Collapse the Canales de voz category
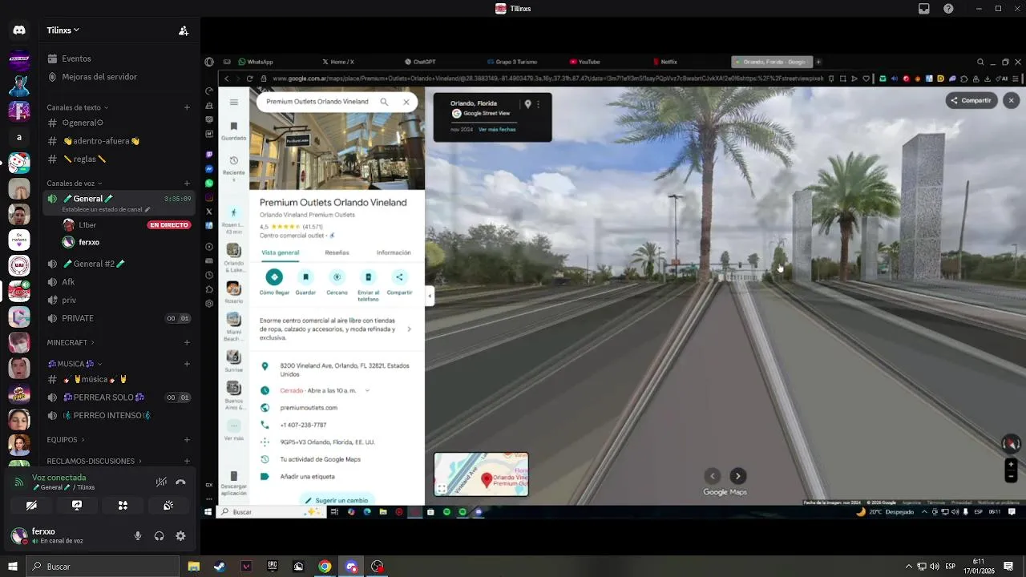 pos(75,184)
